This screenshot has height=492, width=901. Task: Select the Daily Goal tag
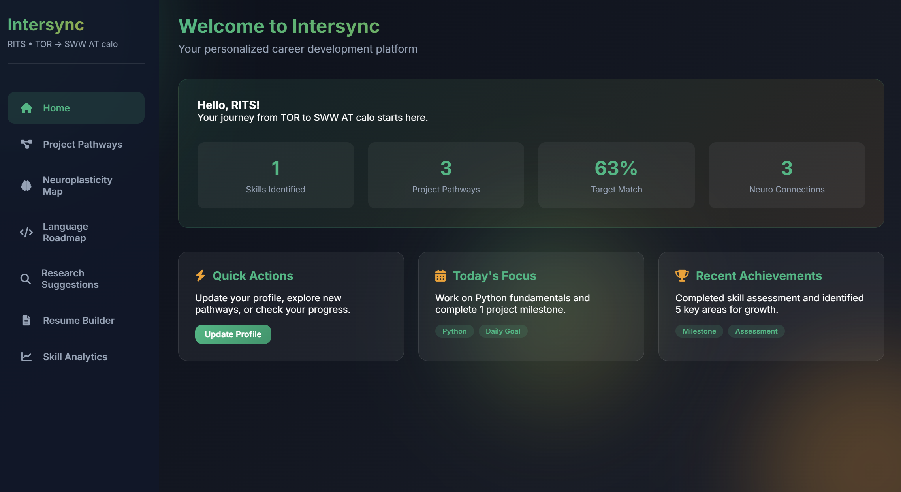tap(503, 331)
